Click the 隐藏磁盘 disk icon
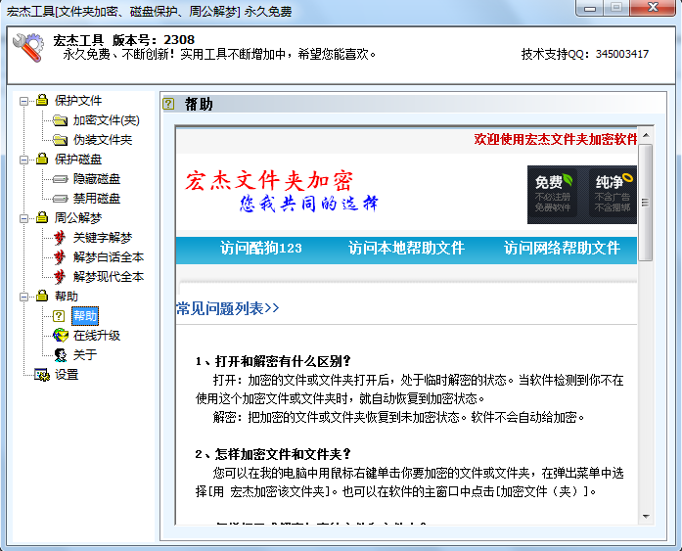682x551 pixels. 60,179
